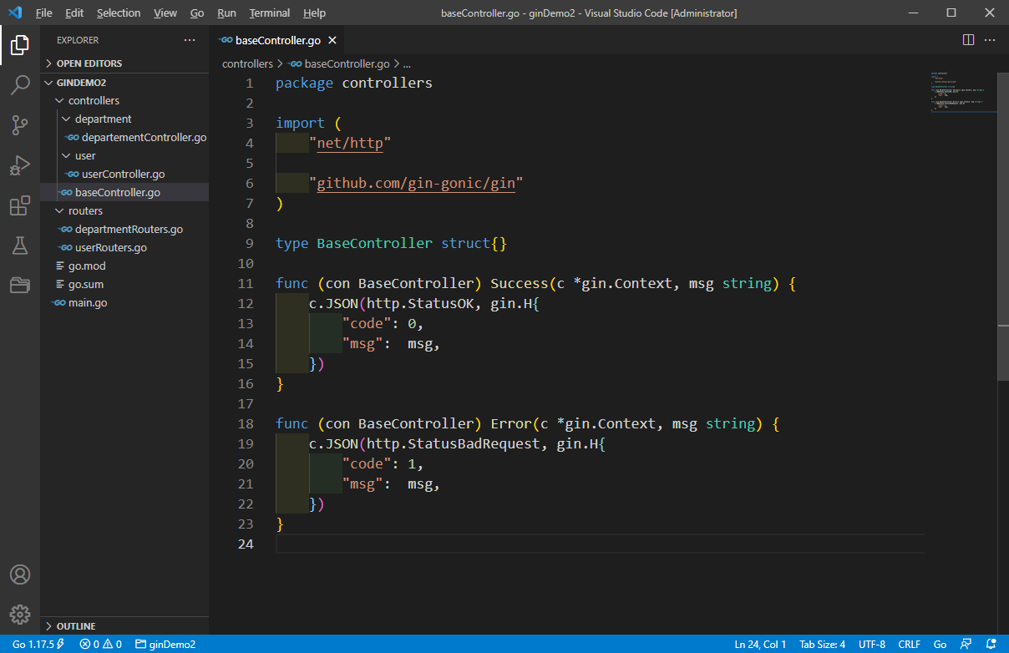Image resolution: width=1009 pixels, height=653 pixels.
Task: Select the baseController.go editor tab
Action: (x=276, y=39)
